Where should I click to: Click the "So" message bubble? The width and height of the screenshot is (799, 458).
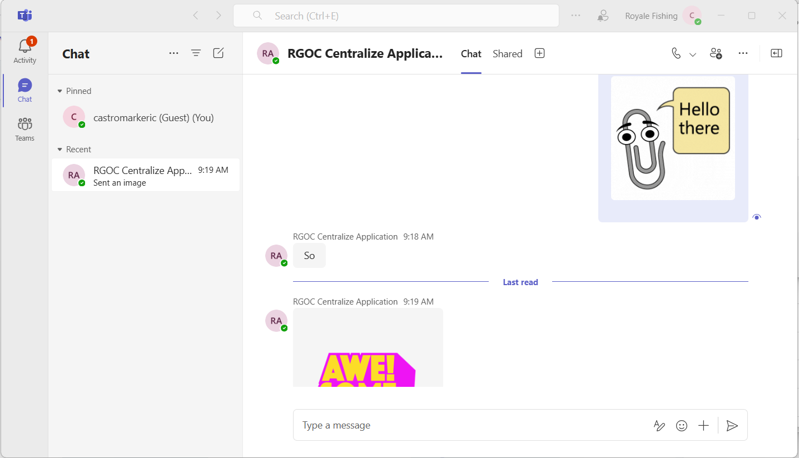click(309, 256)
